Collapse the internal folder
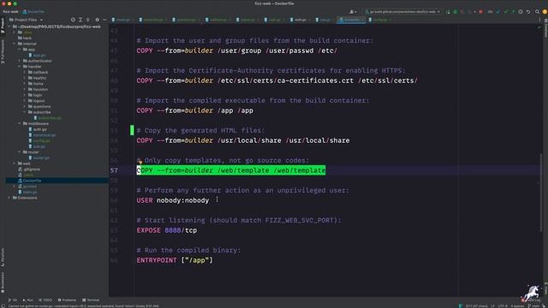Screen dimensions: 548x308 coord(15,44)
